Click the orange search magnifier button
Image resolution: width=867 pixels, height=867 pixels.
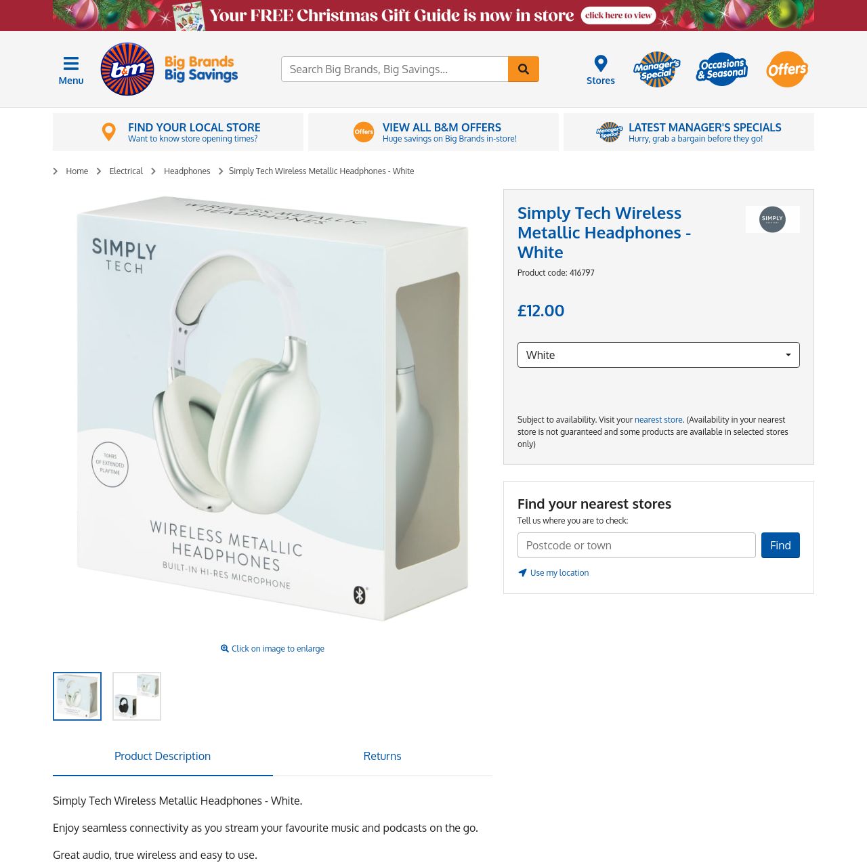[524, 69]
